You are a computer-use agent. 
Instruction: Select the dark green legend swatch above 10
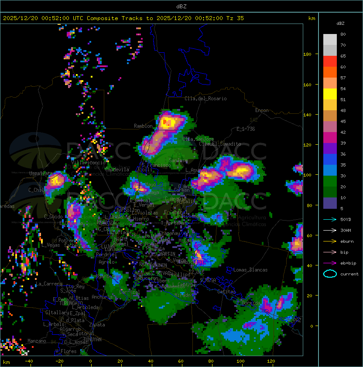coord(330,192)
